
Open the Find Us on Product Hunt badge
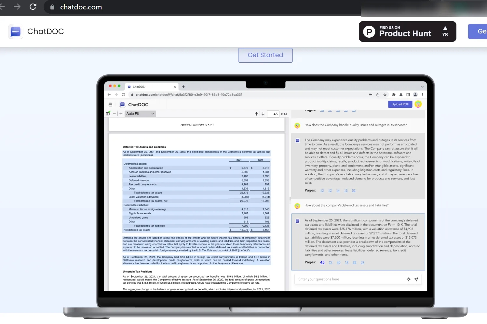[407, 31]
